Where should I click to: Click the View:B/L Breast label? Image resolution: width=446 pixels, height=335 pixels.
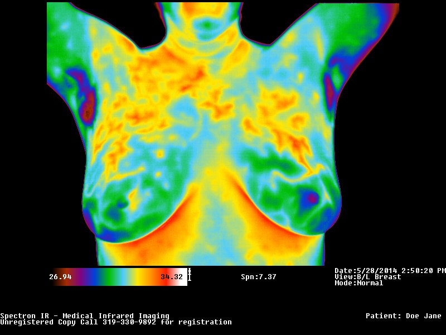click(x=368, y=277)
